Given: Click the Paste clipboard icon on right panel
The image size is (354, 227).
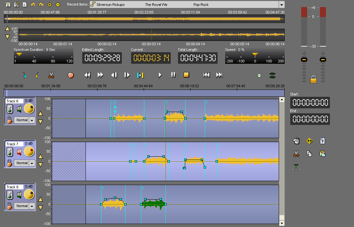Looking at the screenshot, I should point(323,154).
